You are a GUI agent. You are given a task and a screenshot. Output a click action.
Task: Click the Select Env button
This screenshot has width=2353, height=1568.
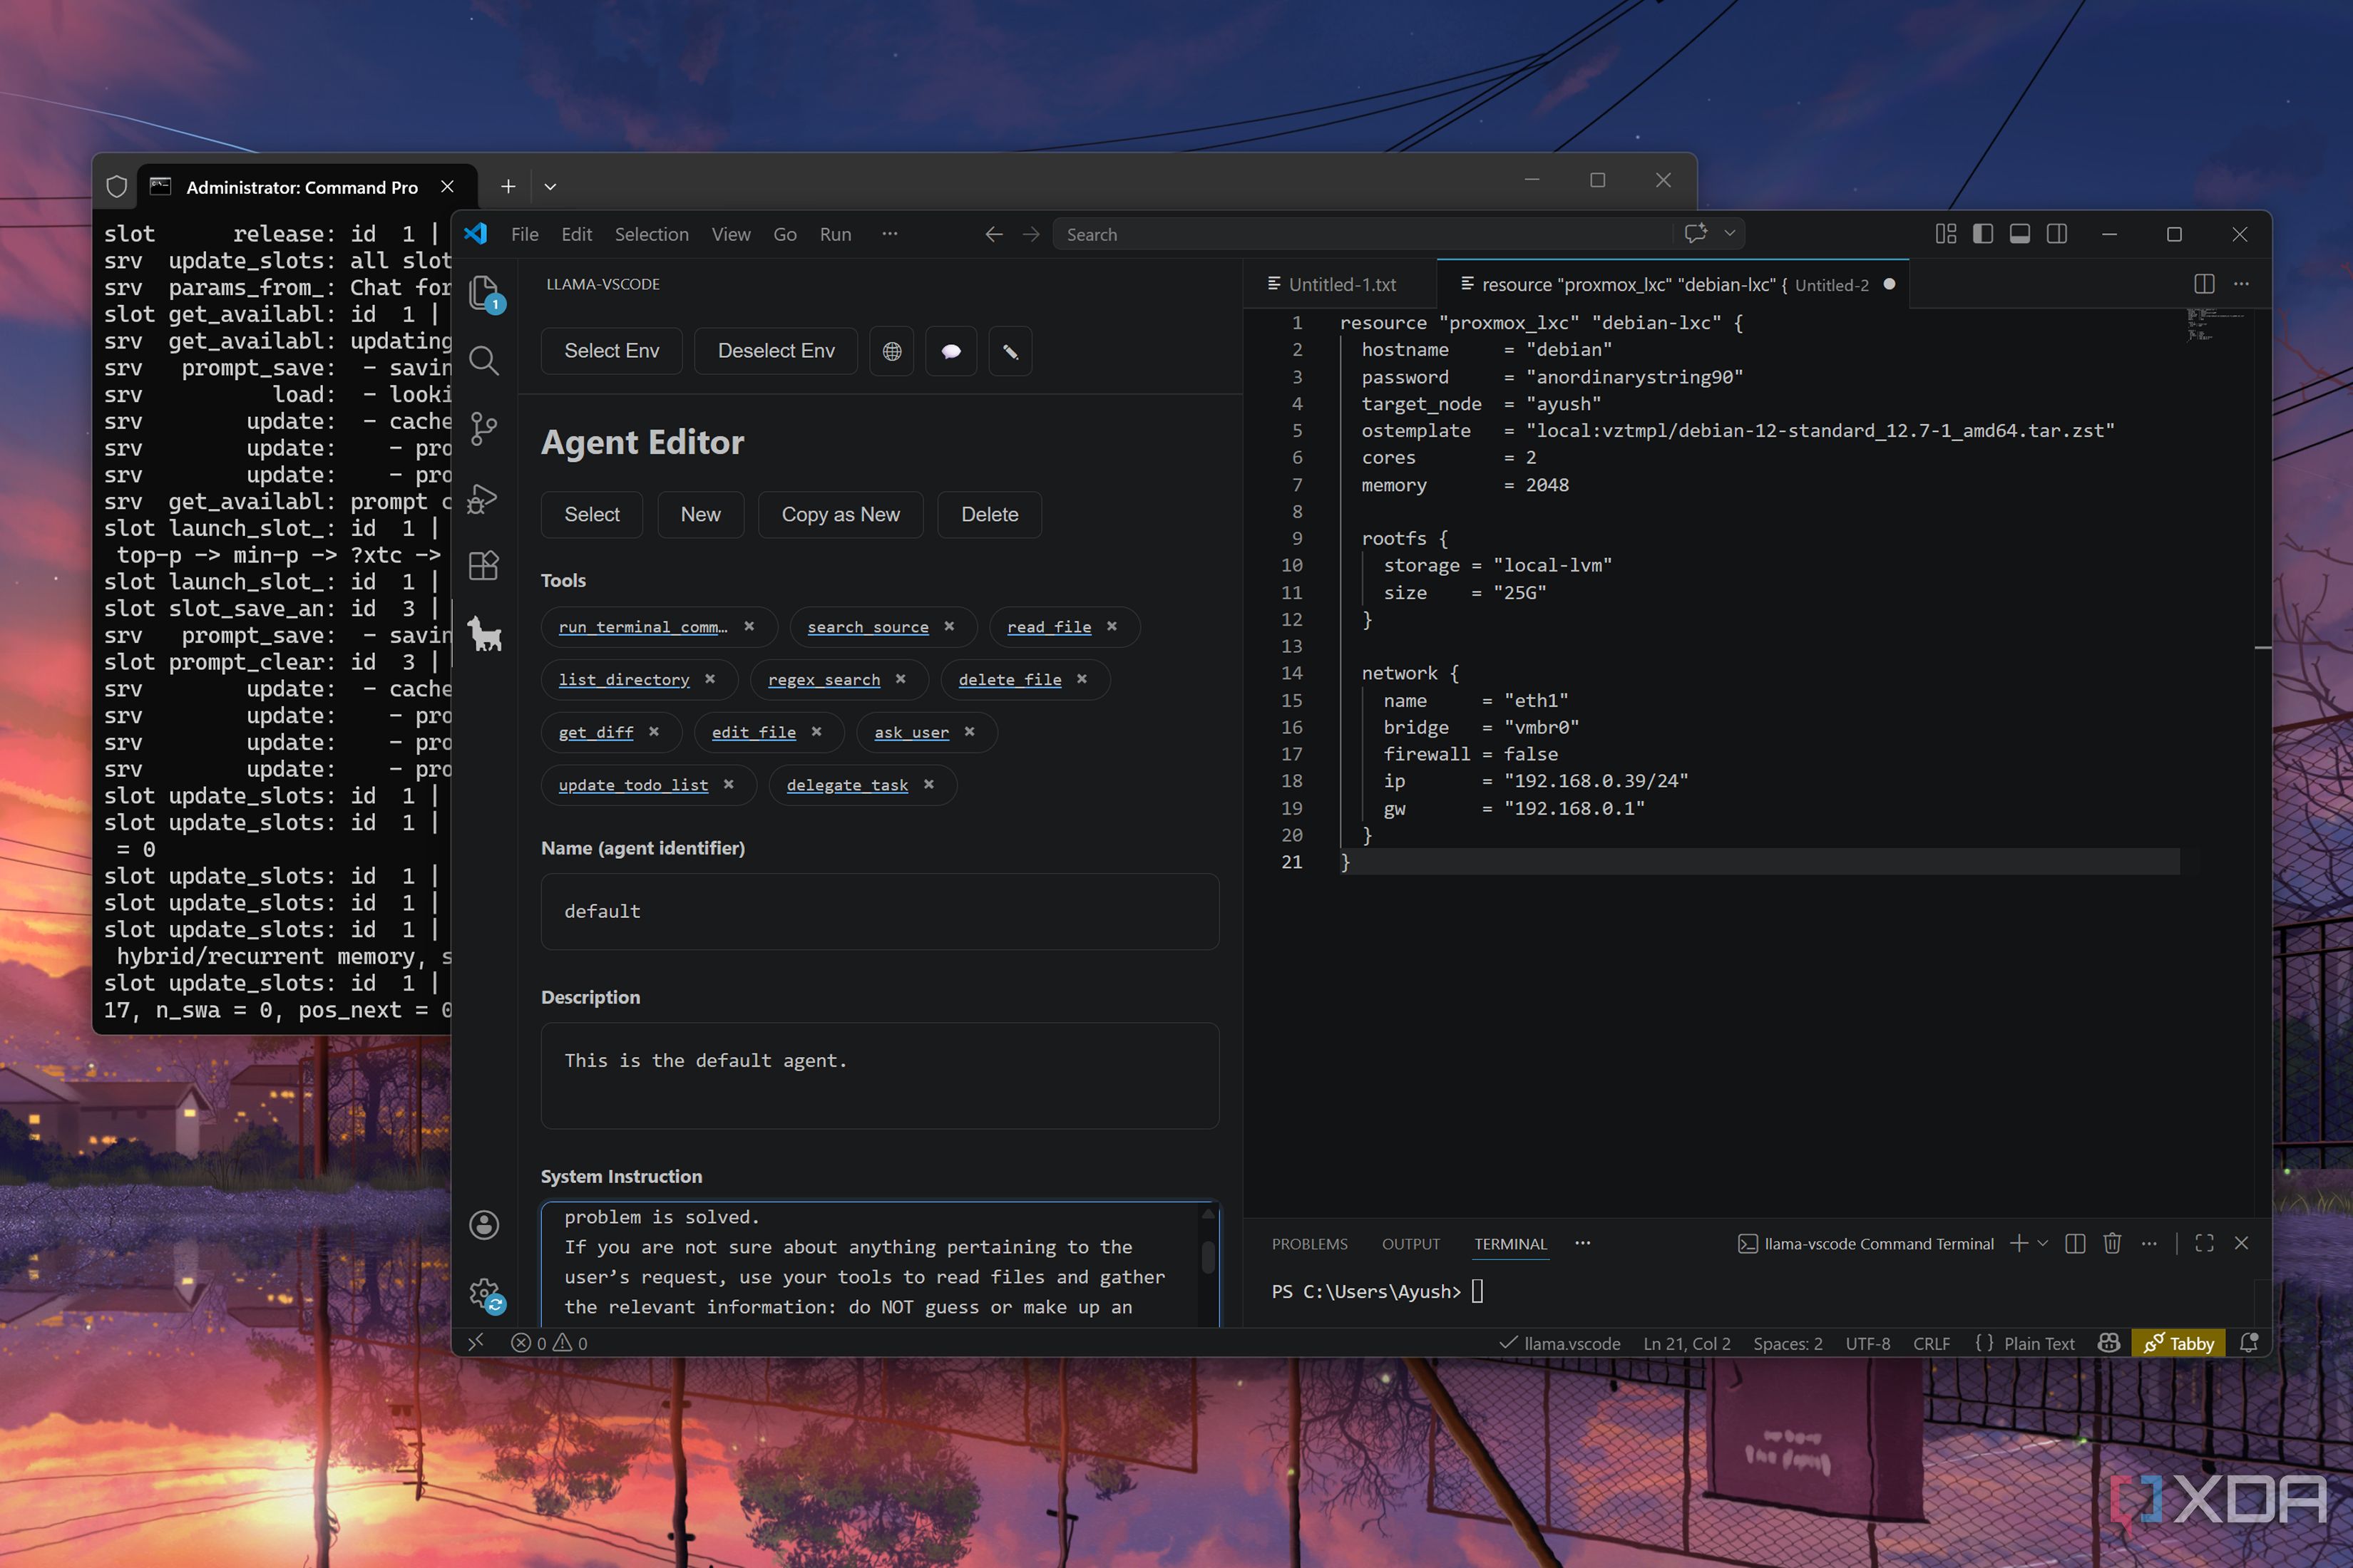[611, 351]
